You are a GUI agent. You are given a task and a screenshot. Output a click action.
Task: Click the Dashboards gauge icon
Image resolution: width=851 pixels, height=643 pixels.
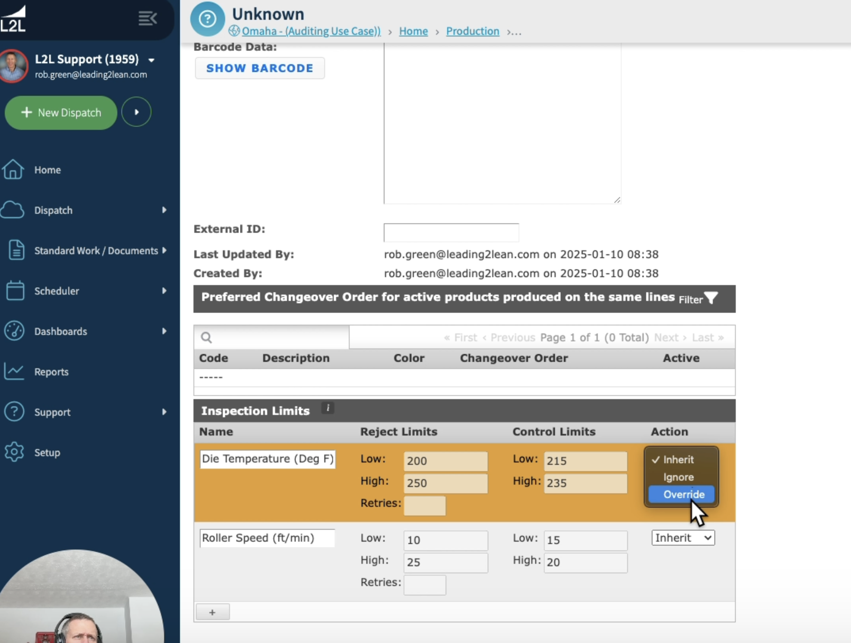[x=14, y=331]
